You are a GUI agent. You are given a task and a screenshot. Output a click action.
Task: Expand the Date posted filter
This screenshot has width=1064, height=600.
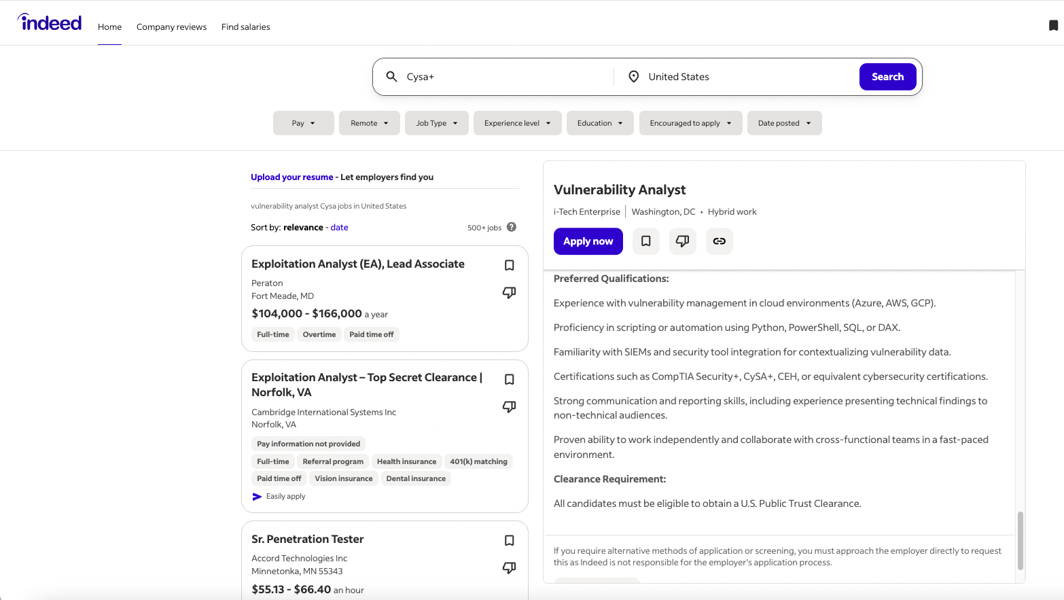click(784, 123)
